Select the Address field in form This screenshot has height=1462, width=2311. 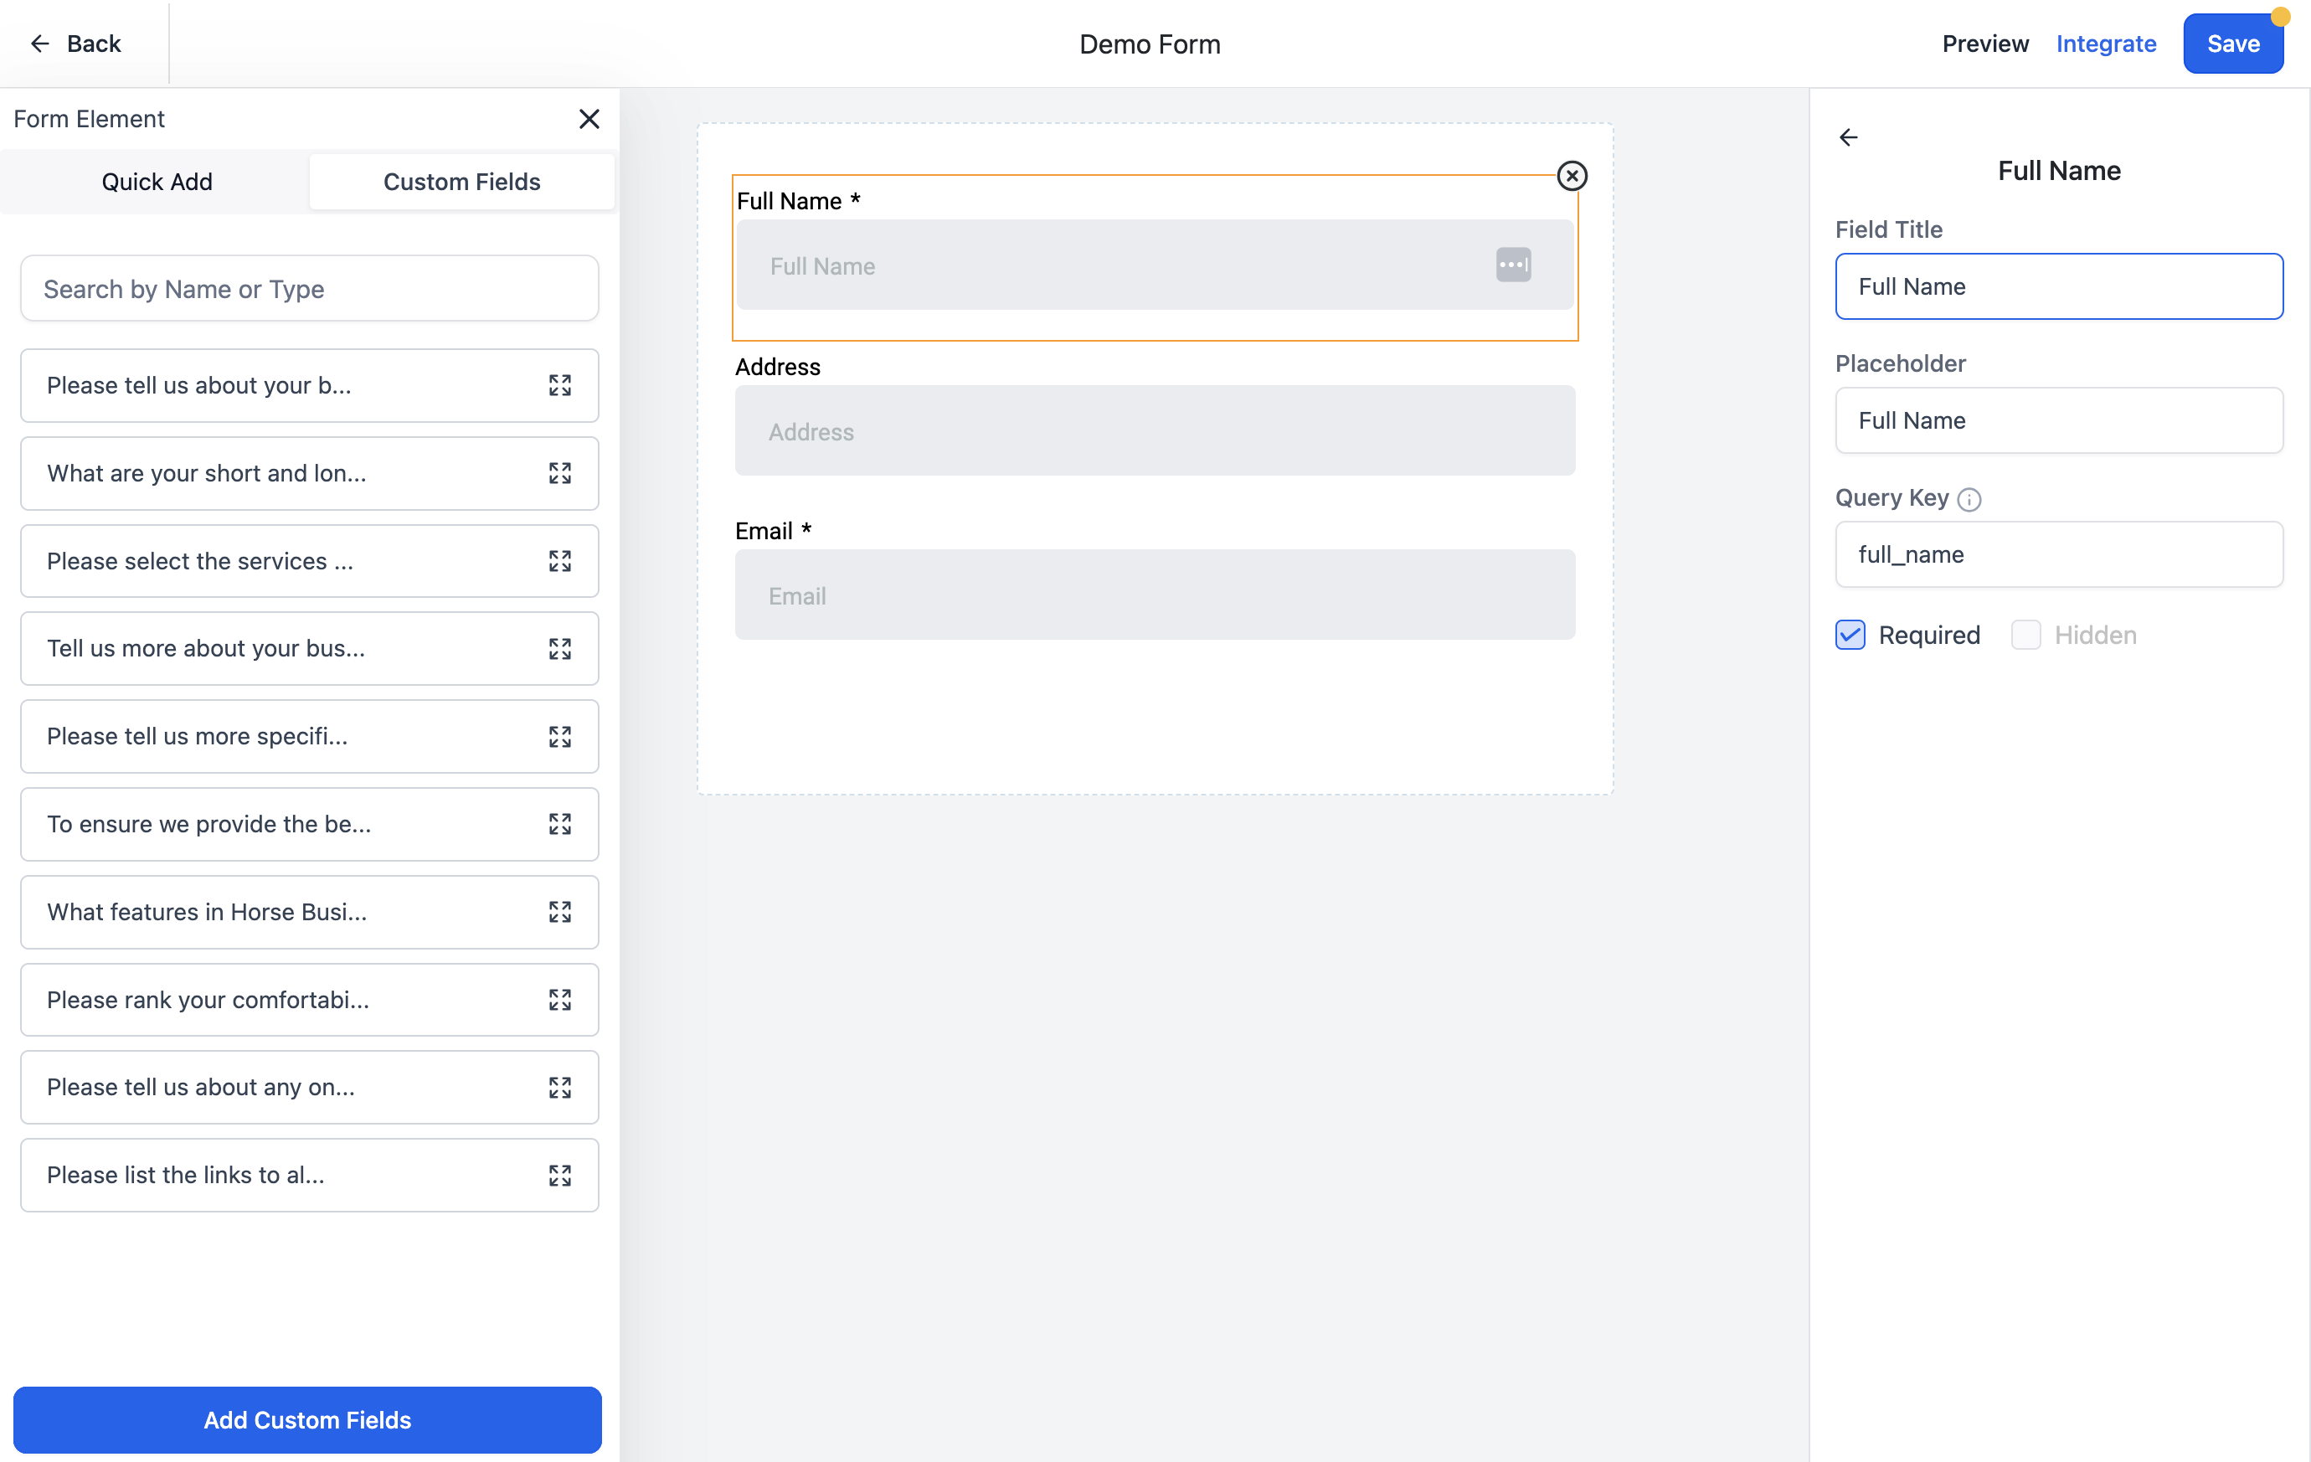coord(1155,431)
